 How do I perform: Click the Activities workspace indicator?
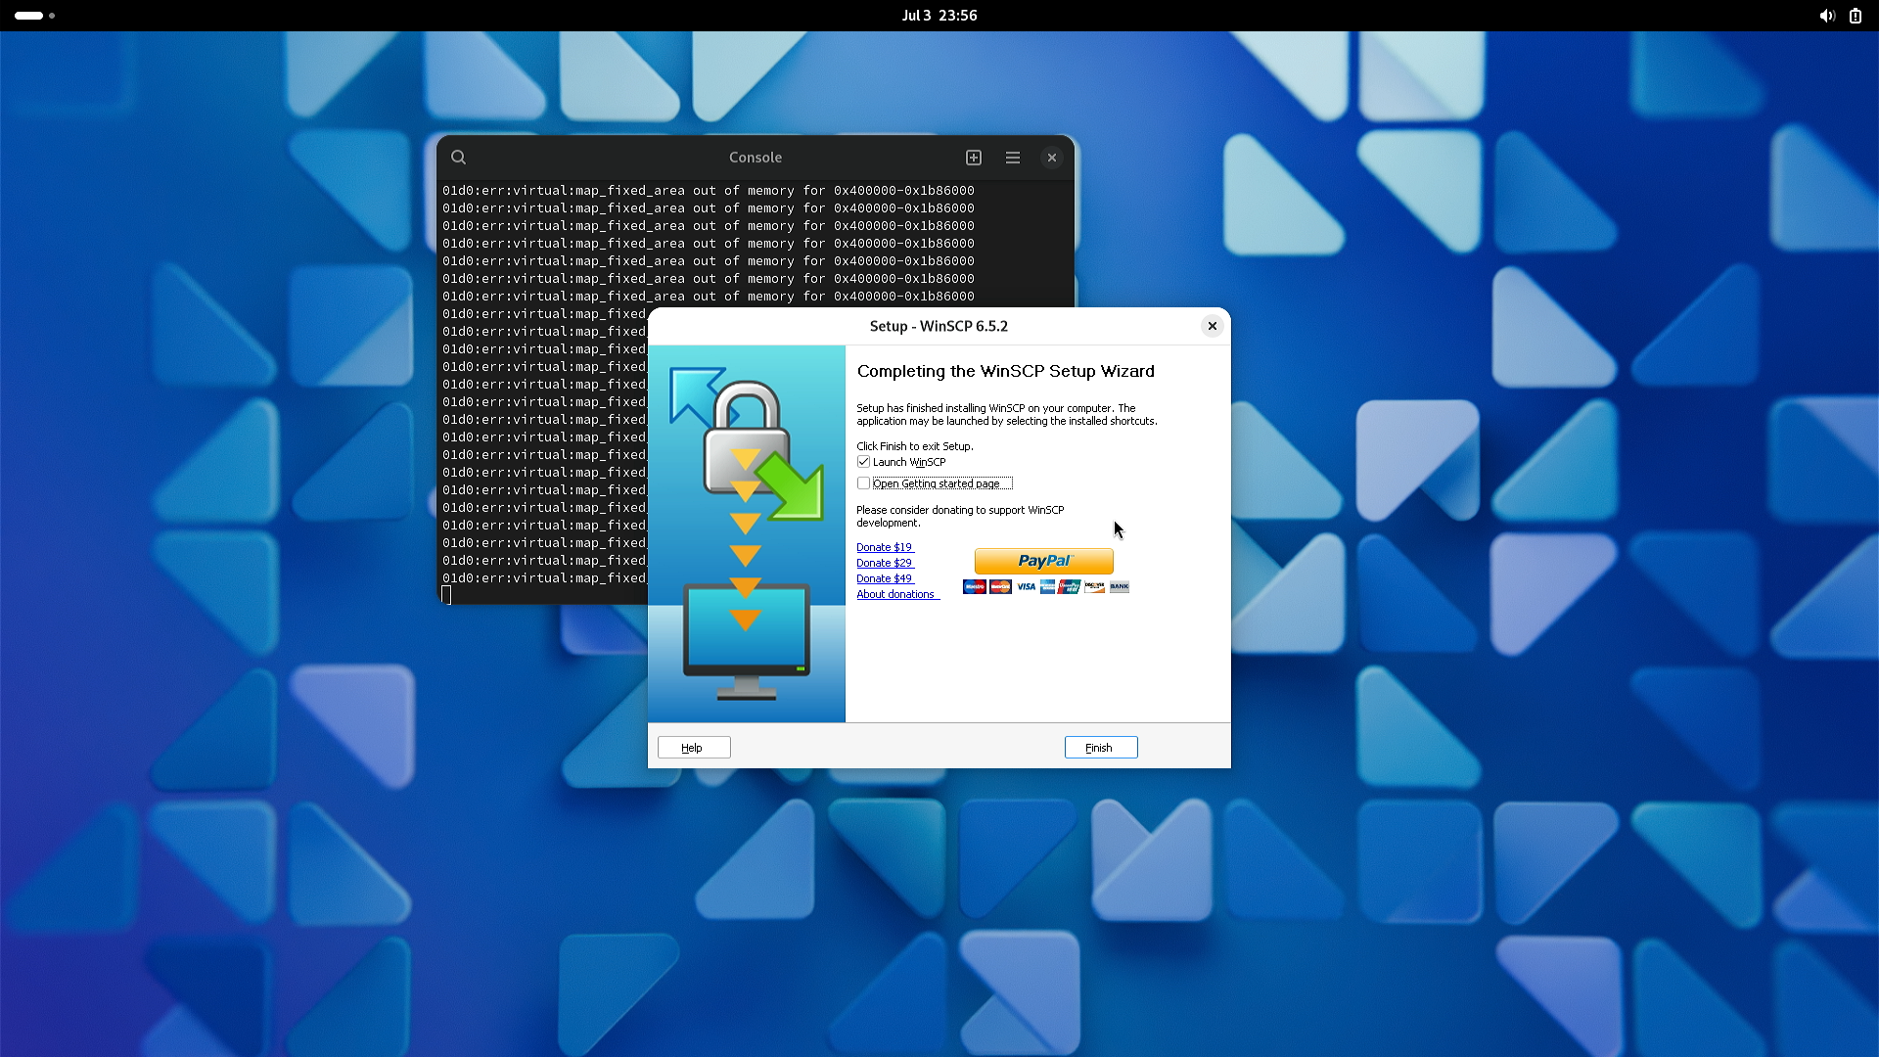34,16
